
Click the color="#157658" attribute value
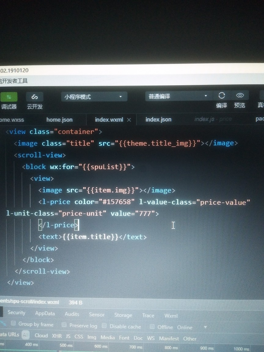pyautogui.click(x=105, y=202)
